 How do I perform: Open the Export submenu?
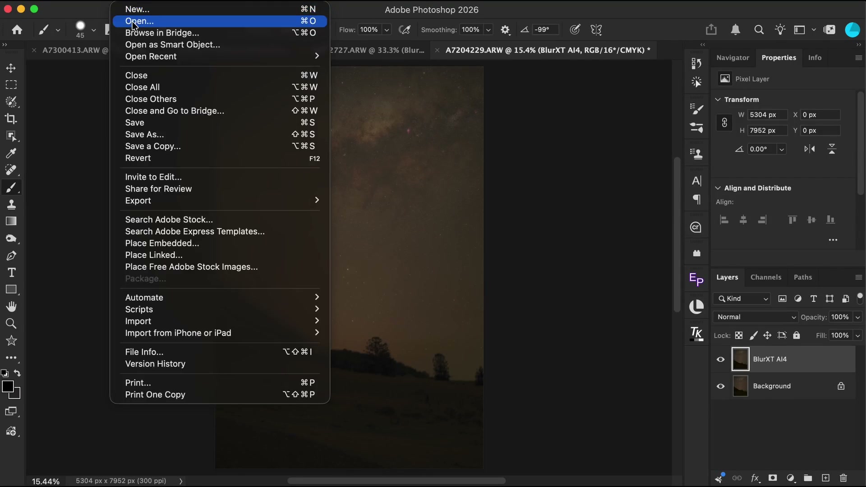[220, 201]
